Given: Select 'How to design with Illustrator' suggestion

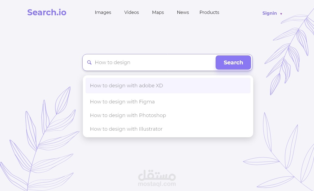Looking at the screenshot, I should point(168,129).
